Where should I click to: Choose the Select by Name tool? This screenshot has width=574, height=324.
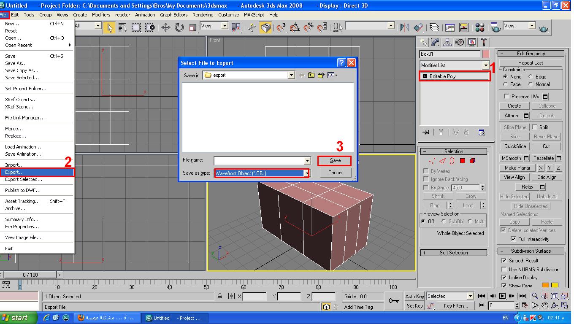(123, 27)
